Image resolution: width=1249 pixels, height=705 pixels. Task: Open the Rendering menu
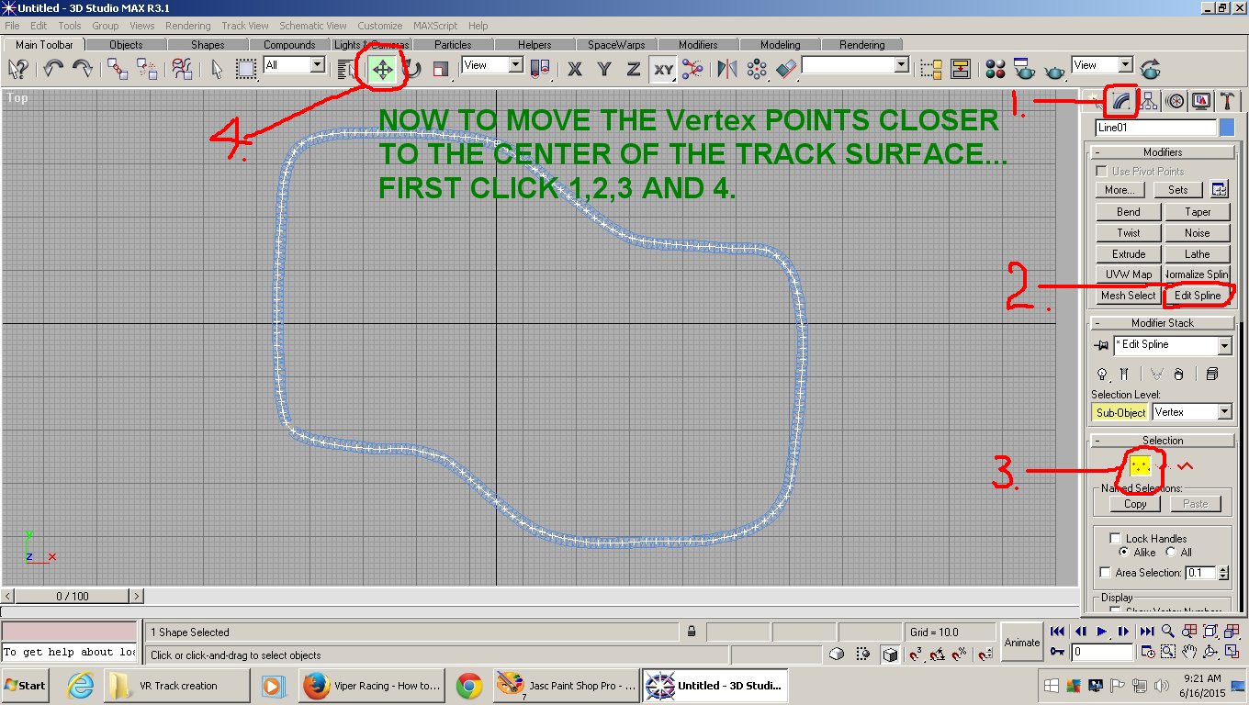click(x=188, y=26)
